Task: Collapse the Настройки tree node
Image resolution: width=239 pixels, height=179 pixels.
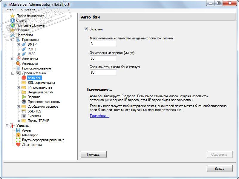Action: coord(7,35)
